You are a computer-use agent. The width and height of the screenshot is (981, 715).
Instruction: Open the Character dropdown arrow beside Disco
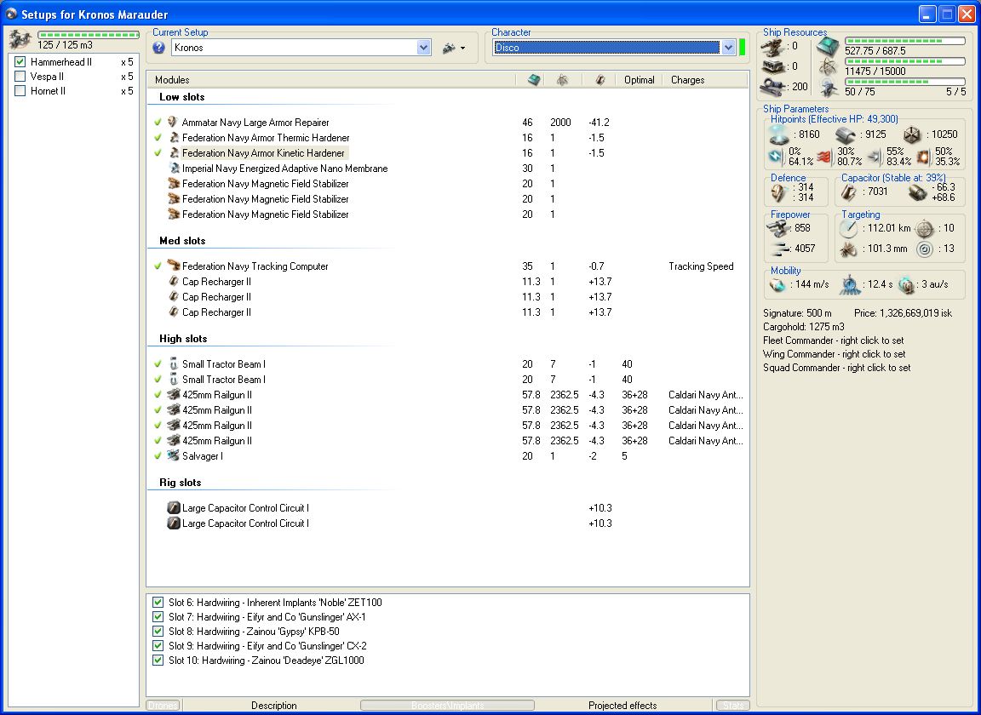pyautogui.click(x=728, y=48)
